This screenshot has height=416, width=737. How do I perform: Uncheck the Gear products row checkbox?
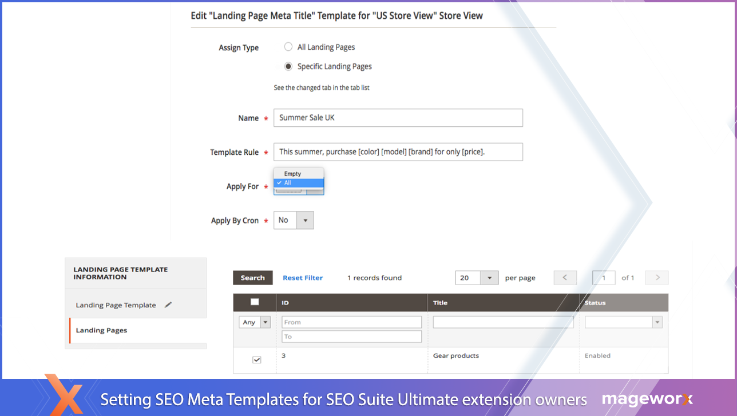tap(256, 360)
